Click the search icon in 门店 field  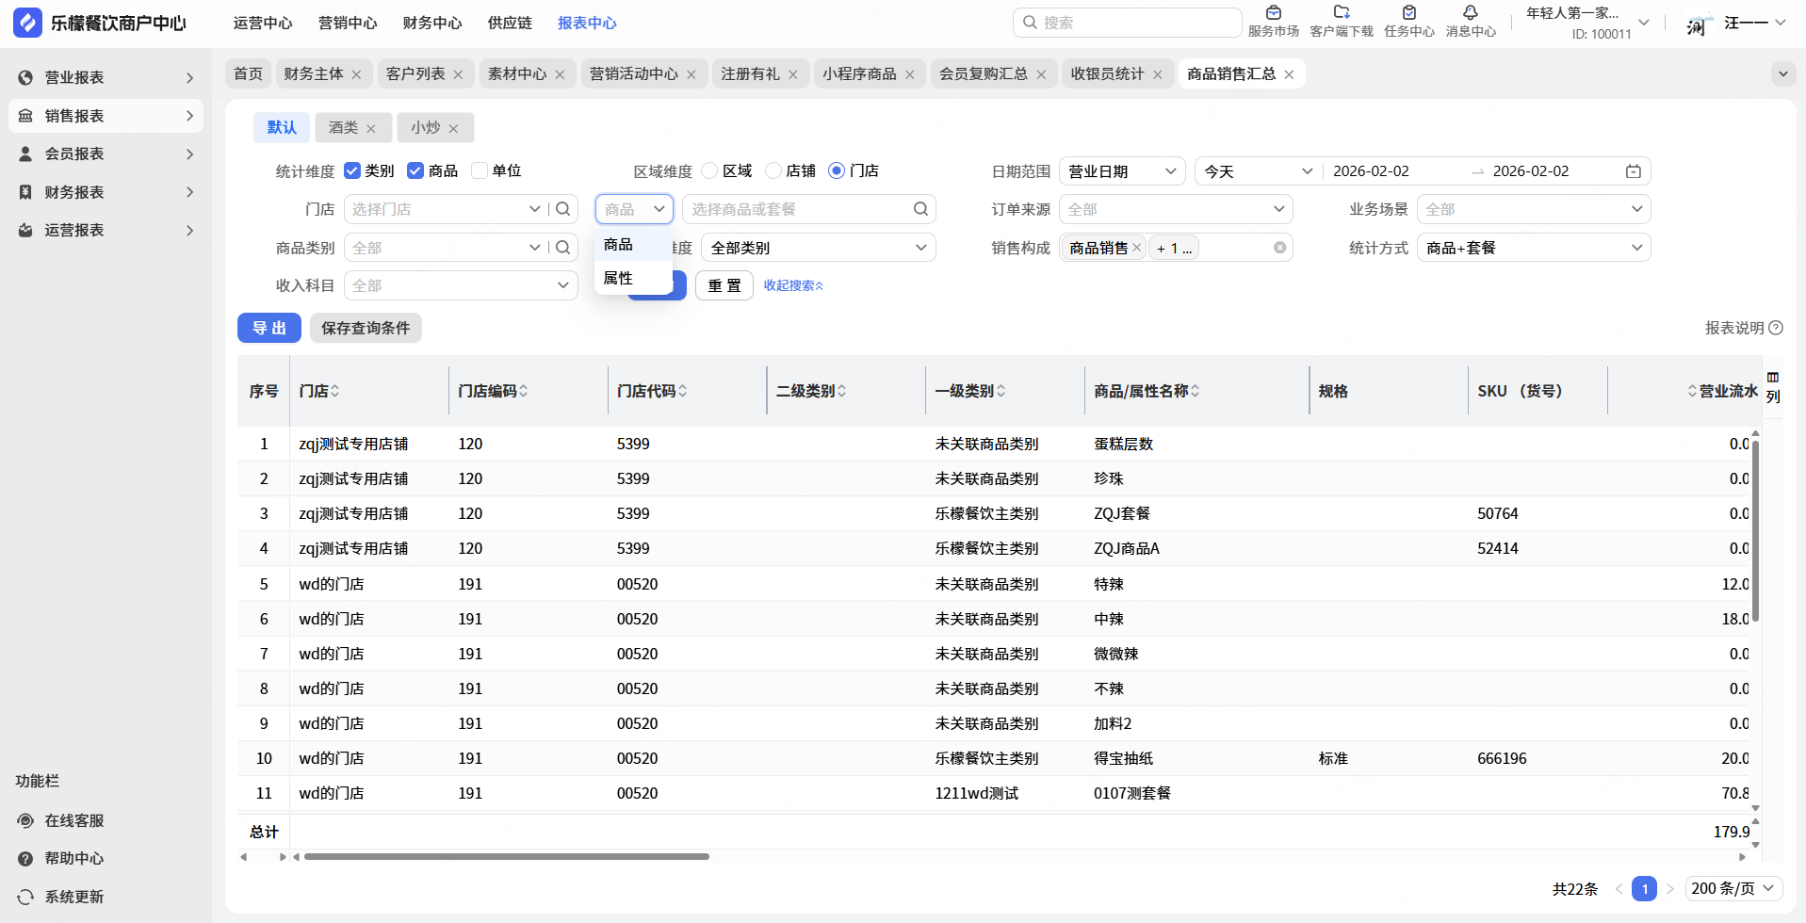[x=563, y=209]
